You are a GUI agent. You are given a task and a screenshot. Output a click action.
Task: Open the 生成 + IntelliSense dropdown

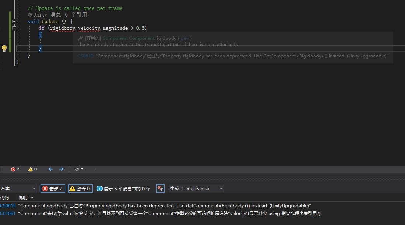[196, 188]
